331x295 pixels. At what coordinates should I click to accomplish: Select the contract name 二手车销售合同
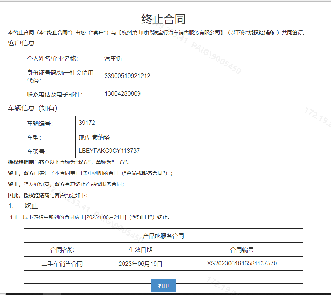point(62,264)
